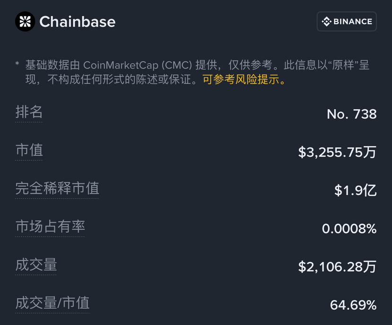This screenshot has height=325, width=392.
Task: Click the asterisk before the disclaimer
Action: click(x=17, y=63)
